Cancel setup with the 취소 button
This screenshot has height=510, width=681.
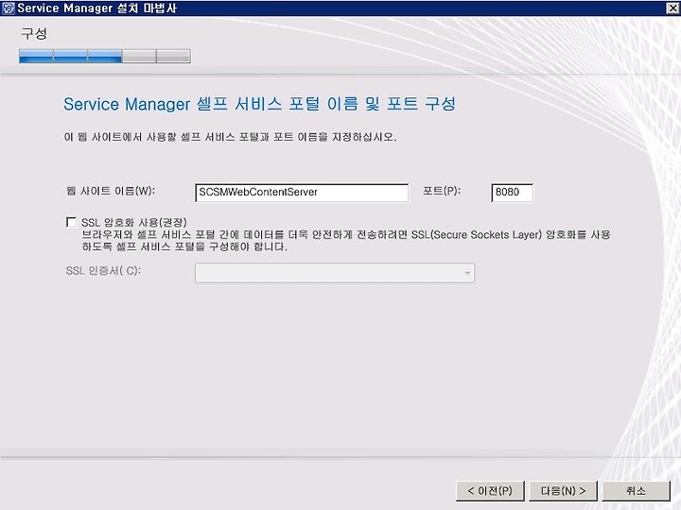pyautogui.click(x=636, y=491)
